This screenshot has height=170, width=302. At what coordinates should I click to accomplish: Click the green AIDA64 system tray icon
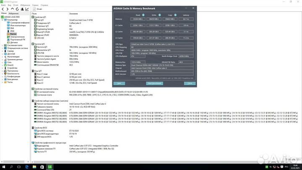coord(267,167)
